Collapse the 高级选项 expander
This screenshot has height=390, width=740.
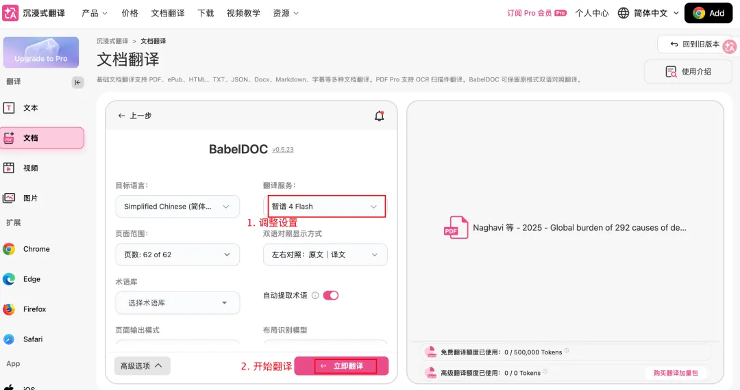tap(142, 366)
